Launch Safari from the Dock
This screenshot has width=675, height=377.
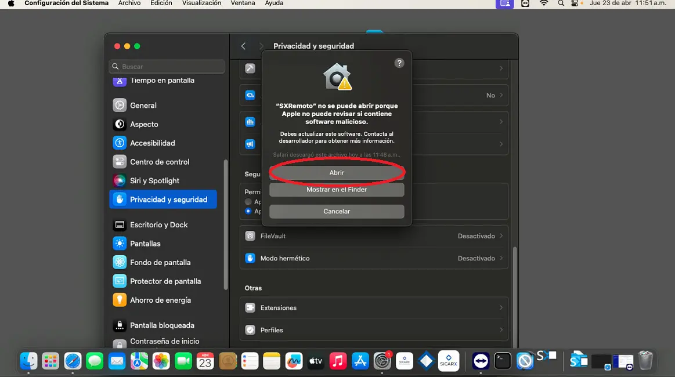pyautogui.click(x=73, y=361)
